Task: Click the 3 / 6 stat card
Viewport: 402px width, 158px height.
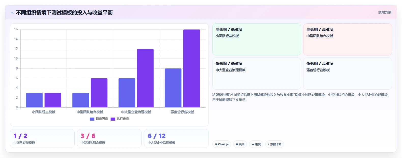Action: pyautogui.click(x=109, y=138)
